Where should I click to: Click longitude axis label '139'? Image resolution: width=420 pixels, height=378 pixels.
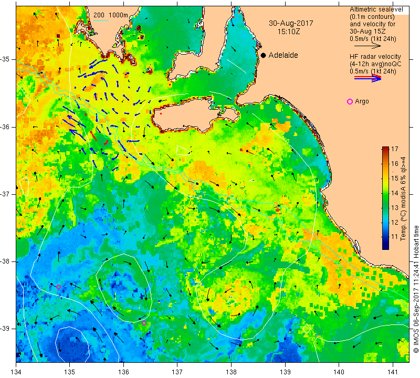[285, 372]
